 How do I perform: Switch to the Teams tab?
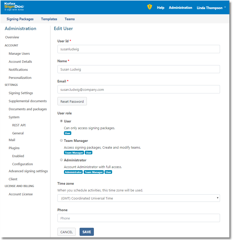[70, 19]
